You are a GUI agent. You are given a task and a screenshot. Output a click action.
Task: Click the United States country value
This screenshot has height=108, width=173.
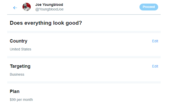20,49
